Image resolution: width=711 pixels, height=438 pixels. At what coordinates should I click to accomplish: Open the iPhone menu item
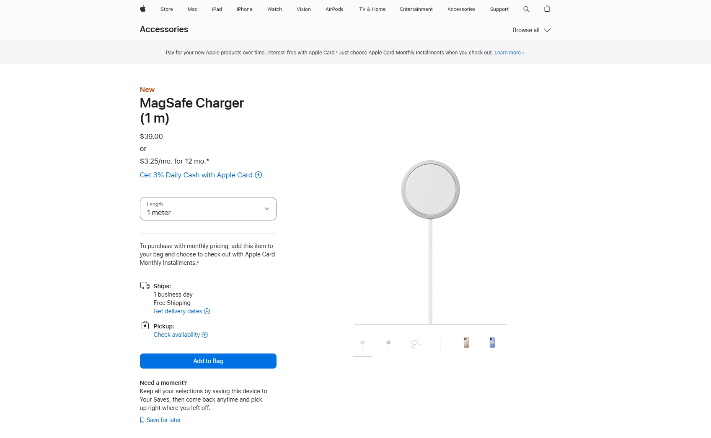pos(245,9)
